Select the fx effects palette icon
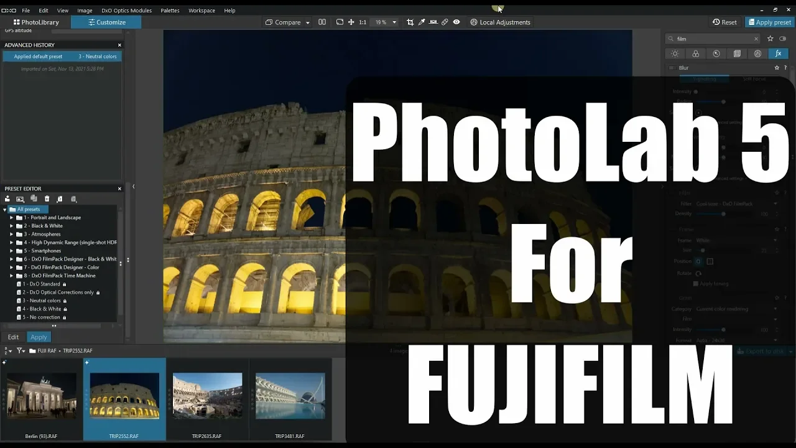 [x=778, y=54]
